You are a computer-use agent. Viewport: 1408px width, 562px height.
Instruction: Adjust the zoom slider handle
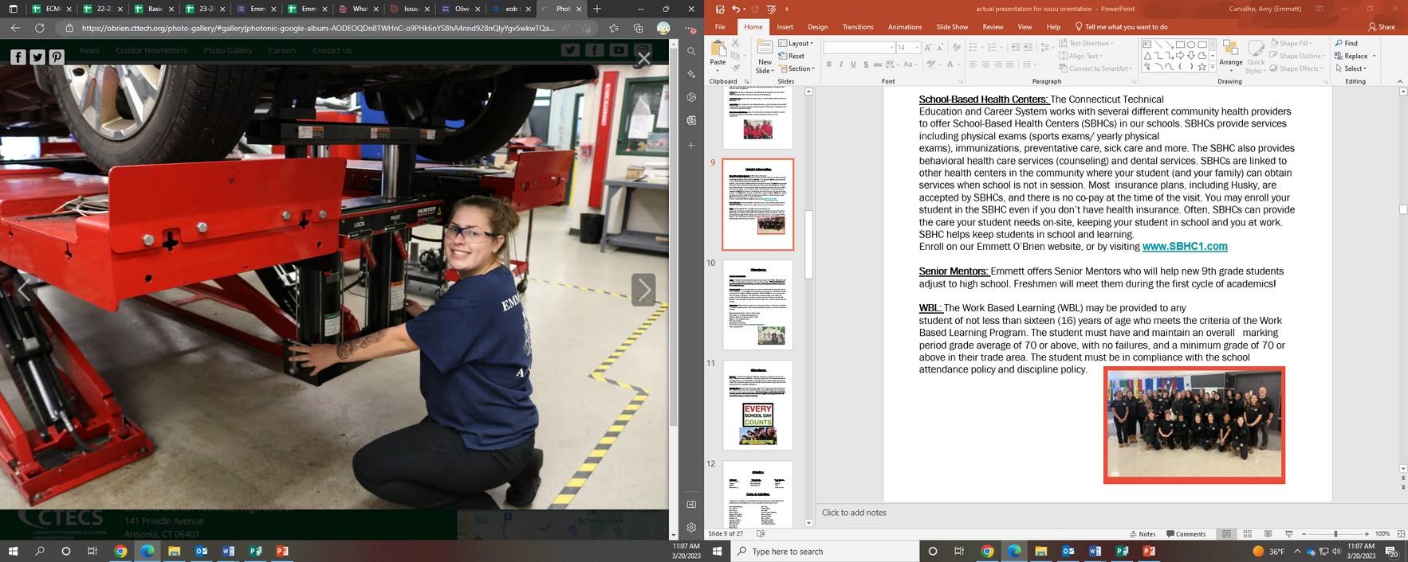tap(1335, 534)
